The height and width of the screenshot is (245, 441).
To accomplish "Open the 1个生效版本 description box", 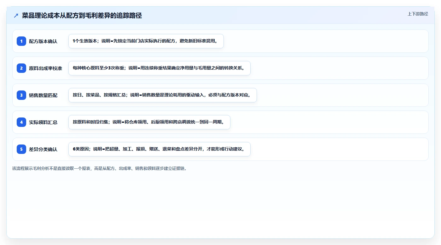I will click(146, 41).
